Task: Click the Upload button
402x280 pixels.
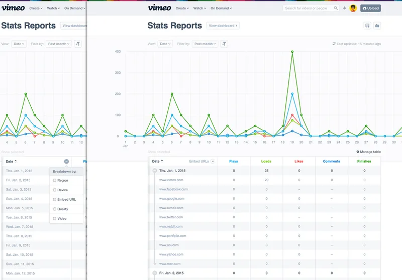Action: tap(370, 9)
